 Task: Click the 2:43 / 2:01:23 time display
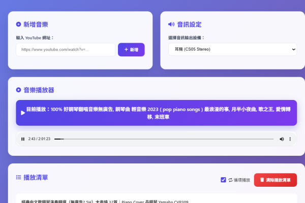[39, 139]
